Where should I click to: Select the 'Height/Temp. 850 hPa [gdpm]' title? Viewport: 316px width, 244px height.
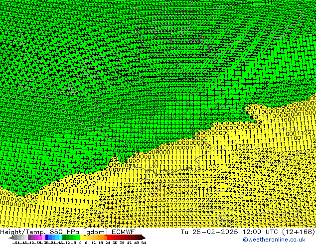coord(54,232)
